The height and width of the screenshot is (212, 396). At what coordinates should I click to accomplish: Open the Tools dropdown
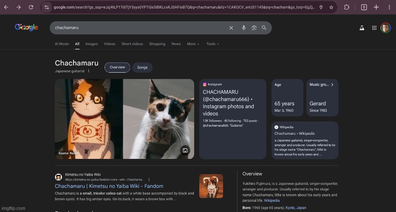tap(212, 44)
